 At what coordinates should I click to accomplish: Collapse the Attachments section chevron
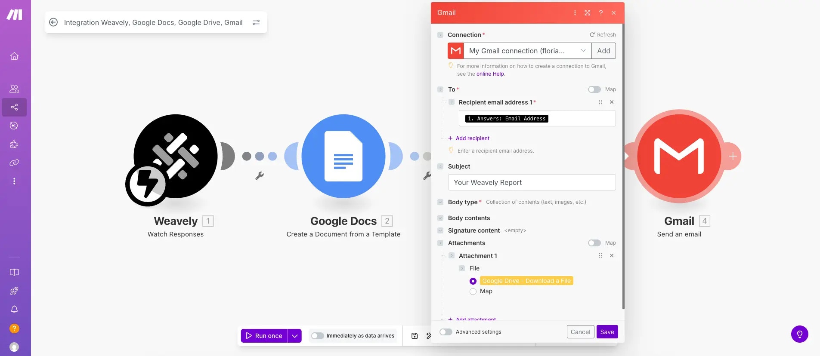click(440, 243)
